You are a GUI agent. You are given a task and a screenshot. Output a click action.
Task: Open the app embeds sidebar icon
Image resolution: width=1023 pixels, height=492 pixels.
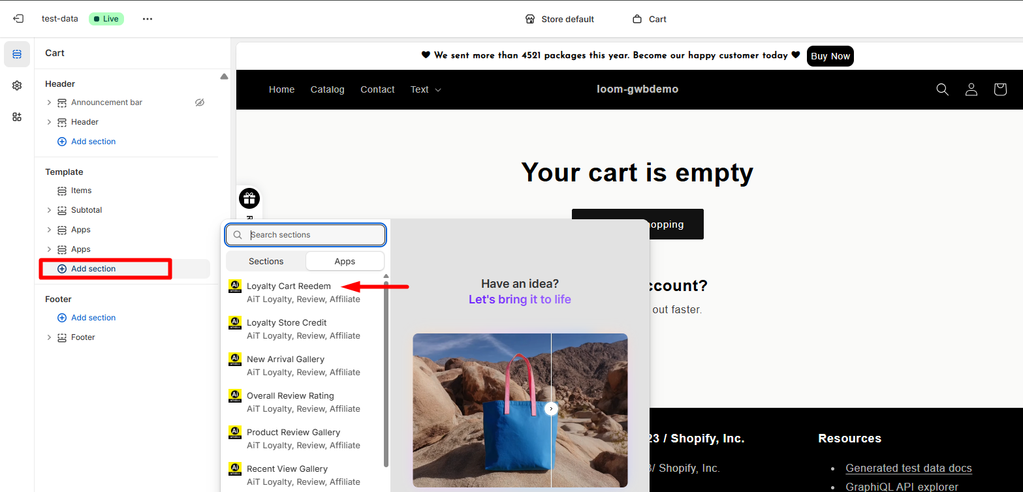click(17, 117)
